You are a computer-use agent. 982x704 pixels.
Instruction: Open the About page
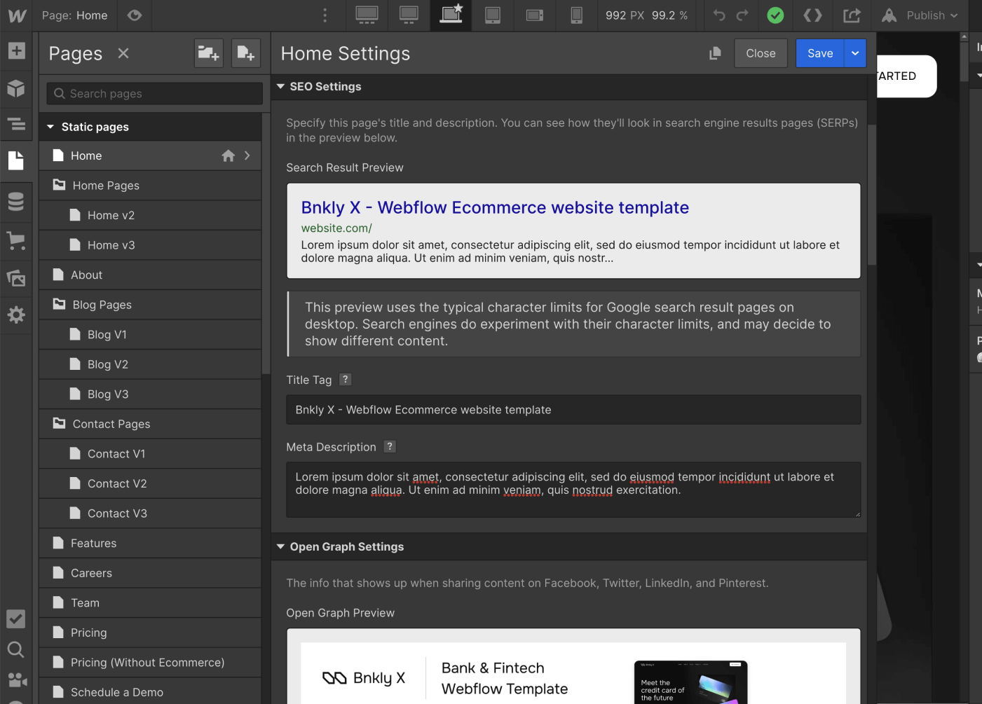point(150,275)
